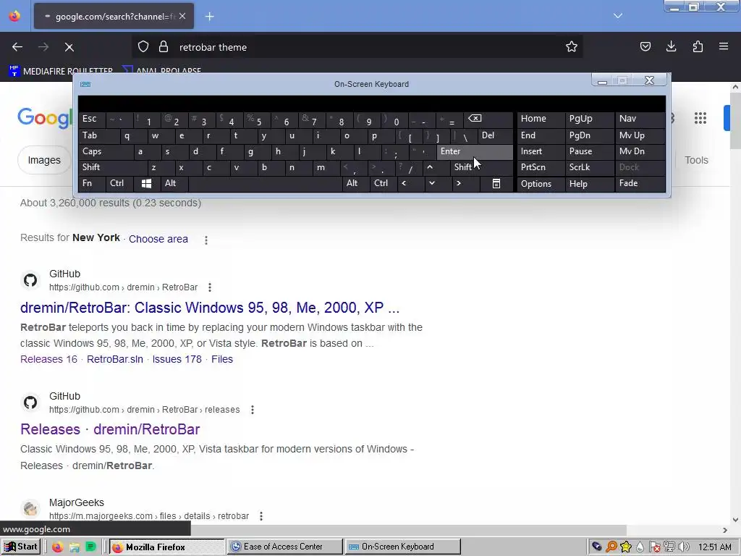Open the Google apps grid icon
This screenshot has width=741, height=556.
[x=700, y=118]
